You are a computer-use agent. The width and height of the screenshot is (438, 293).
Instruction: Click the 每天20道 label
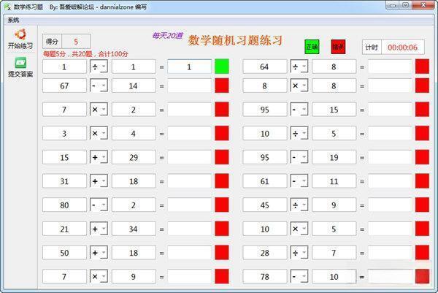(x=168, y=36)
